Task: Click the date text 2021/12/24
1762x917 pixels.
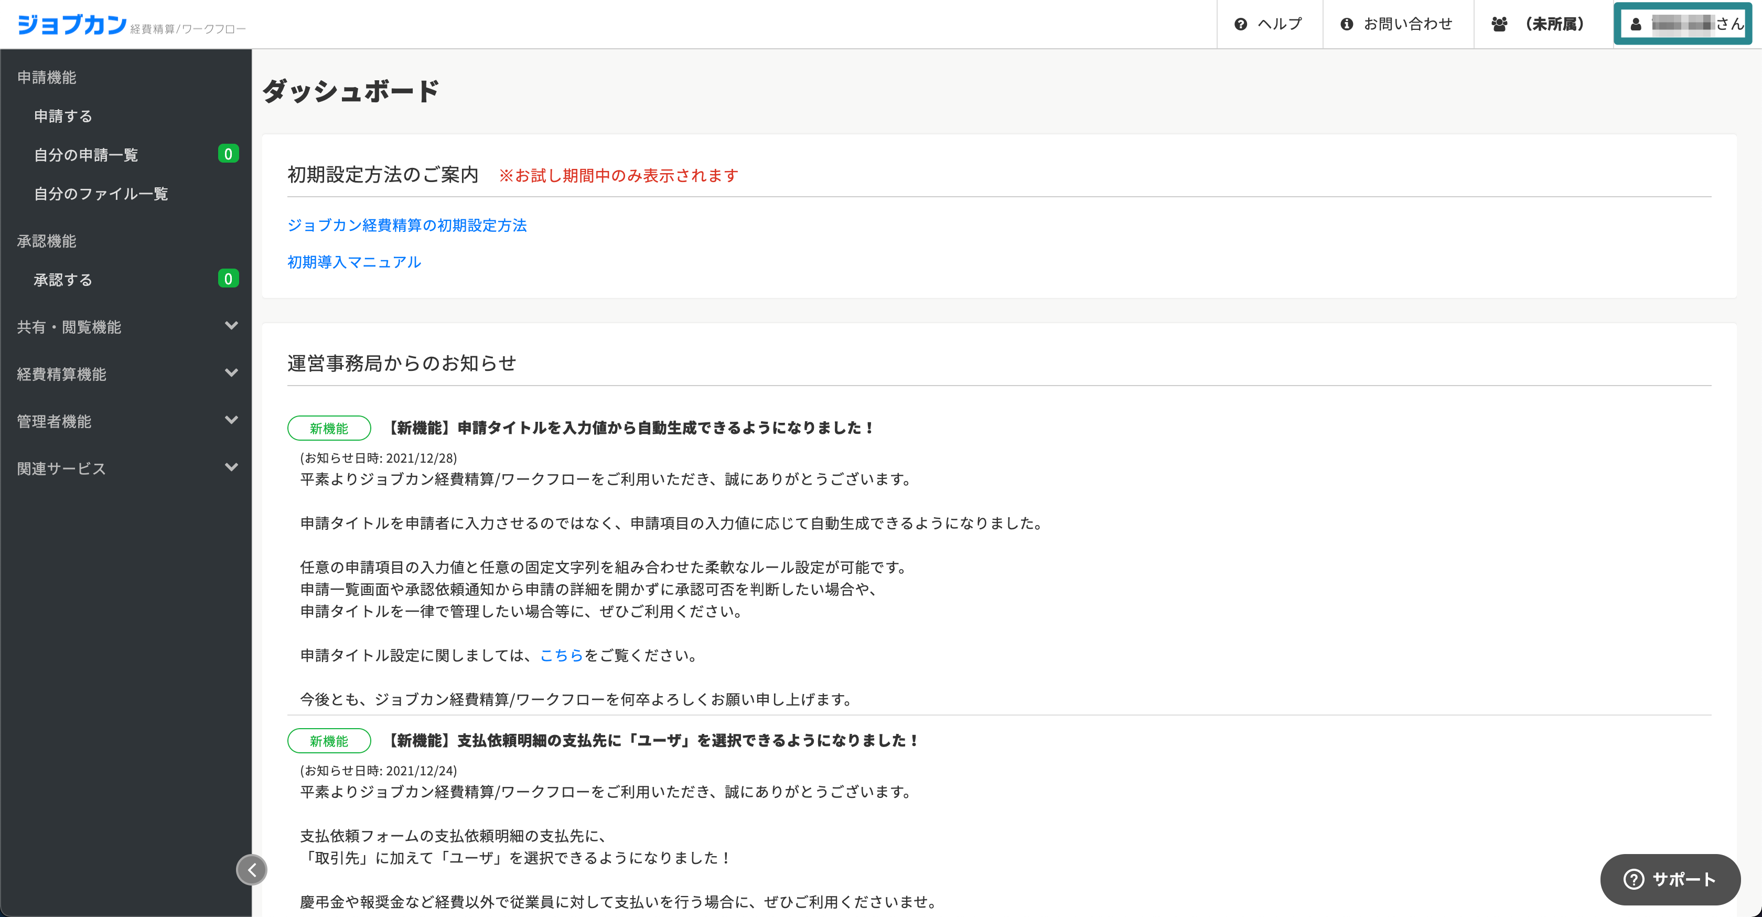Action: (420, 771)
